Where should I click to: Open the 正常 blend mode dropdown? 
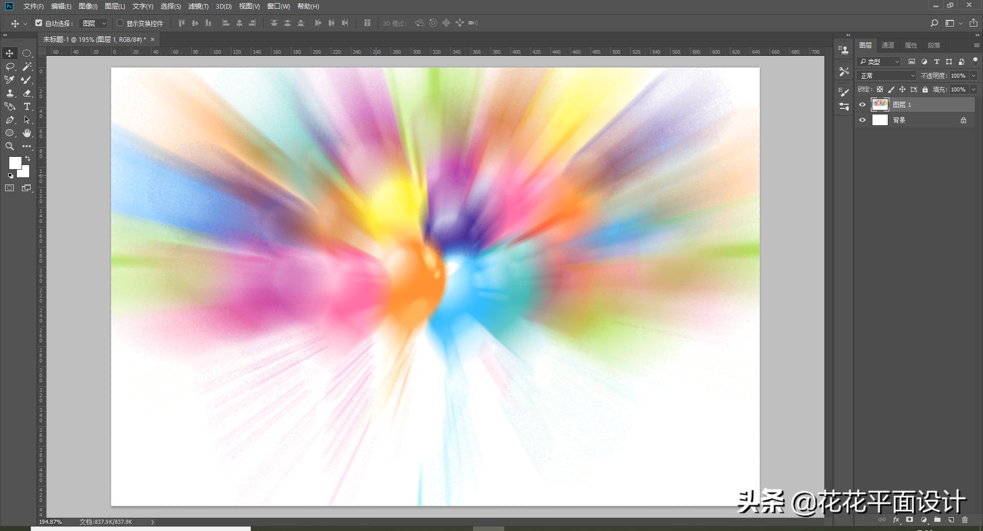click(887, 76)
